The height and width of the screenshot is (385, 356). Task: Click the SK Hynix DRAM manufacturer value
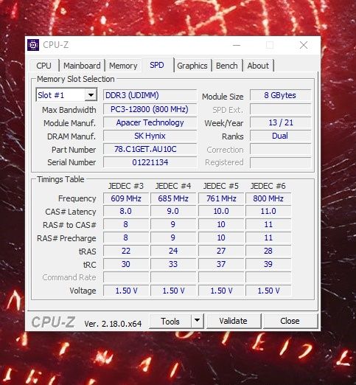(x=150, y=136)
